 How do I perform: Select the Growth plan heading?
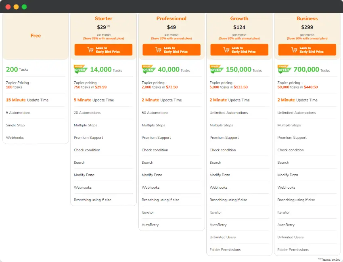[x=239, y=19]
